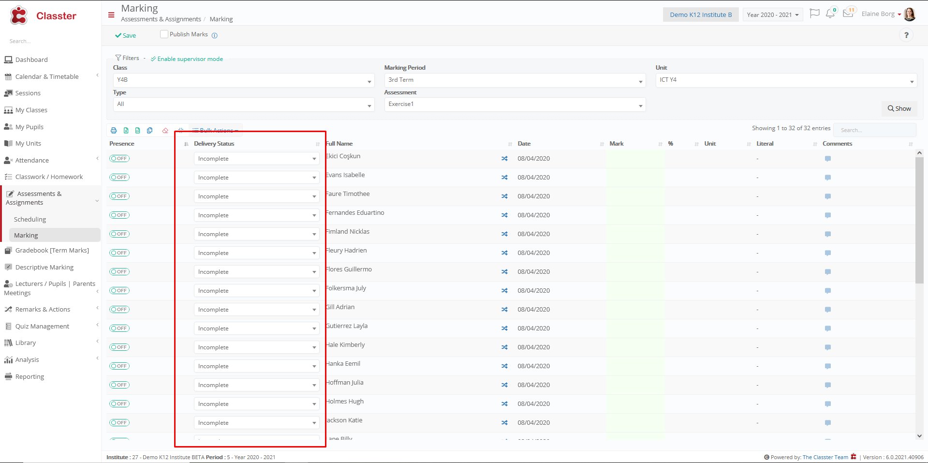
Task: Open the comment icon for Ekici Coşkun
Action: (x=828, y=159)
